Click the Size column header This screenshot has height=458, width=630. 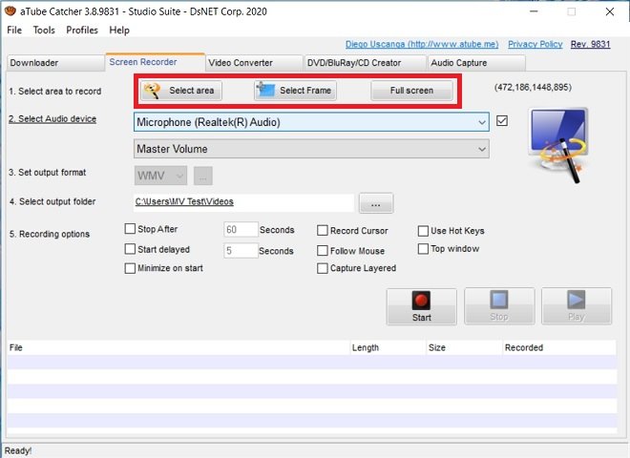tap(464, 348)
